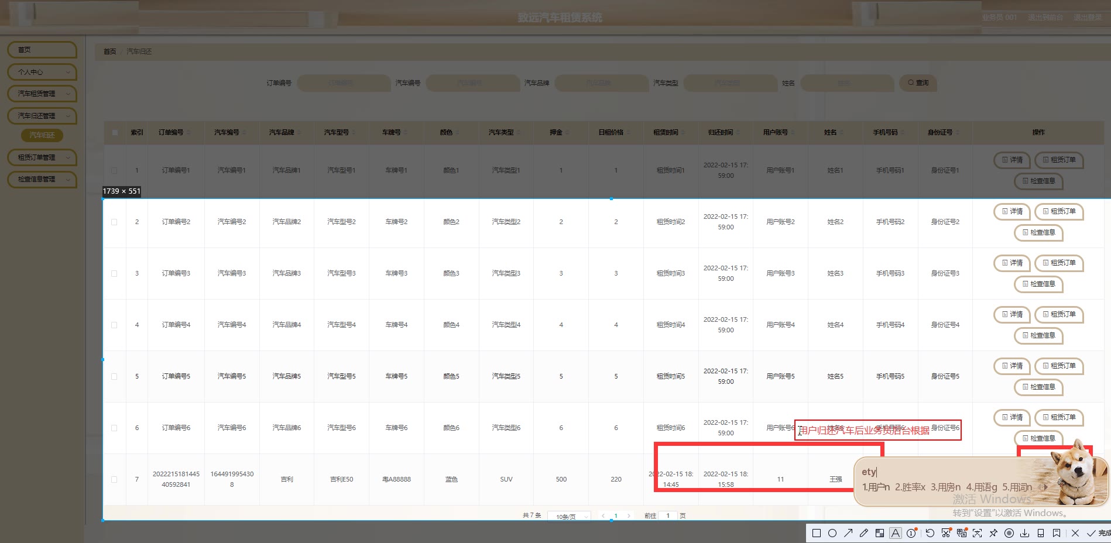
Task: Expand the 个人中心 sidebar menu
Action: click(42, 72)
